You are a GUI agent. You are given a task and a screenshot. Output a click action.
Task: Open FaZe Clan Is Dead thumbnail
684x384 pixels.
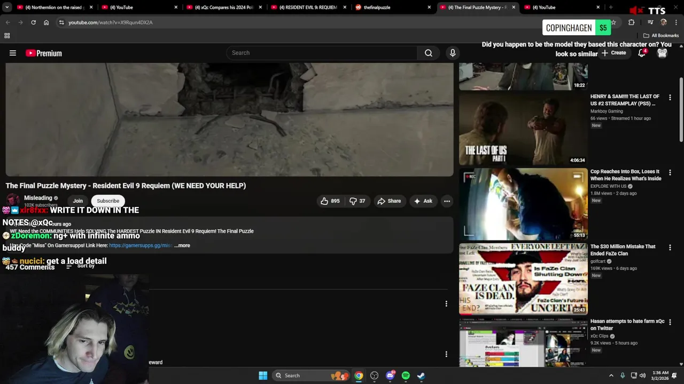pyautogui.click(x=523, y=278)
